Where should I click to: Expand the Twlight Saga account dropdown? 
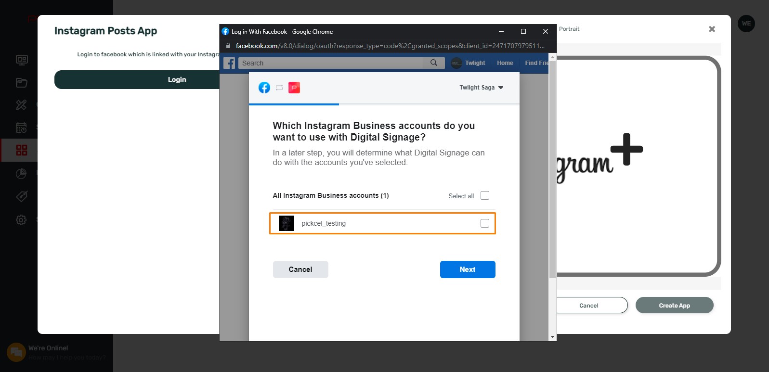[x=481, y=88]
